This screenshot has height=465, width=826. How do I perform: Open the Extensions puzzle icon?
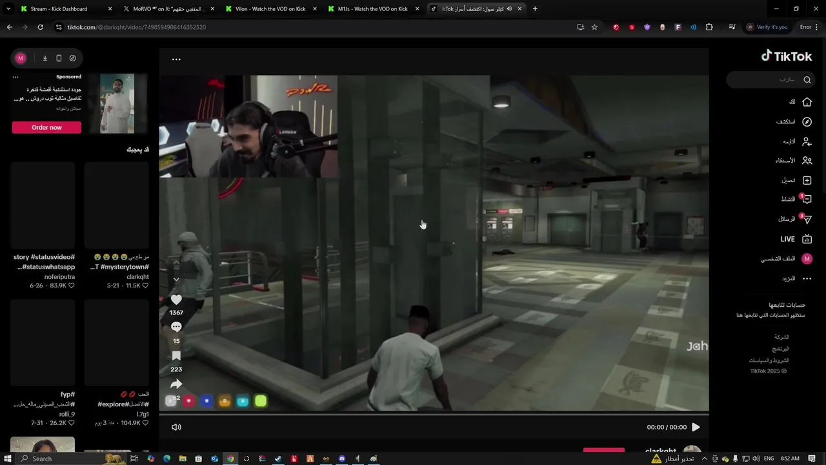click(709, 27)
